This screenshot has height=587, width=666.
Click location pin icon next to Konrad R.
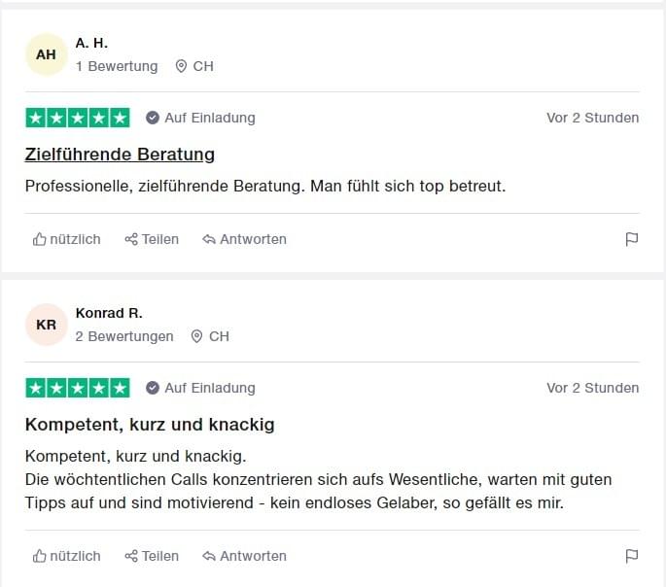(196, 336)
